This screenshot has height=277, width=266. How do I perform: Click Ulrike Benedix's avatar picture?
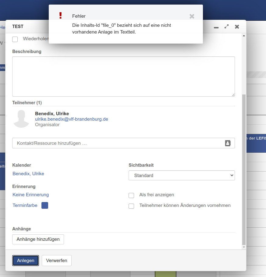(x=21, y=119)
